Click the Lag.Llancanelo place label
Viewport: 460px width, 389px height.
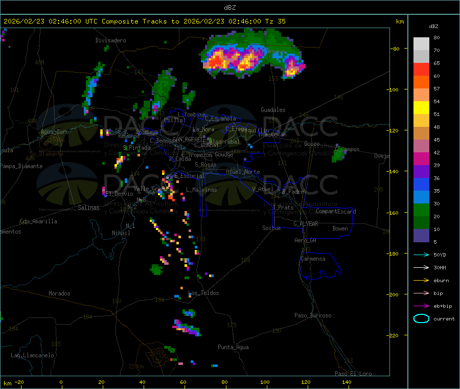coord(33,356)
